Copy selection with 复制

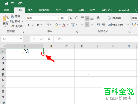15,21
